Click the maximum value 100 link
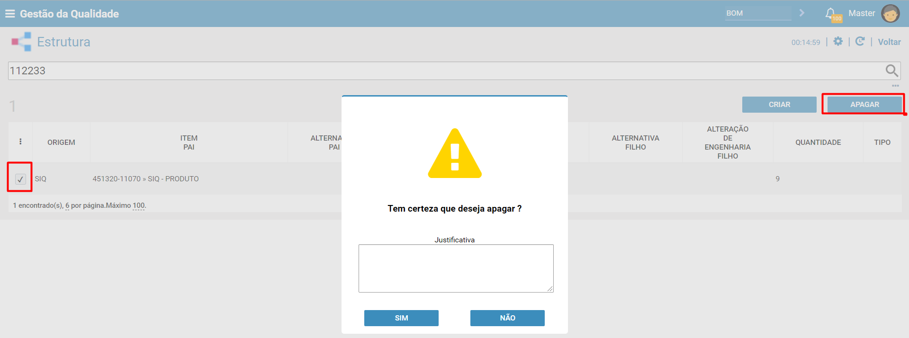The width and height of the screenshot is (909, 338). pos(139,205)
